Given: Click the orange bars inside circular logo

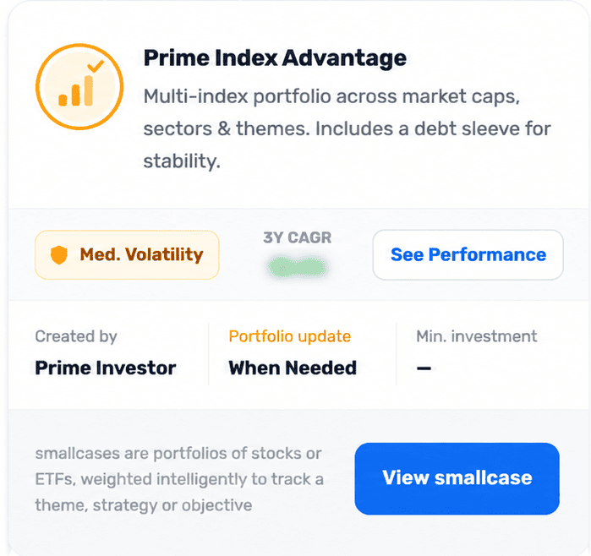Looking at the screenshot, I should click(x=76, y=90).
